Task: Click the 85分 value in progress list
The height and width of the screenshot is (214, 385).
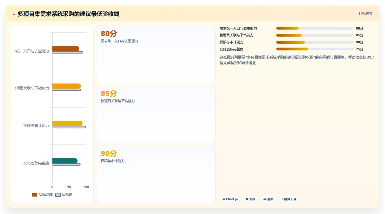Action: pos(360,35)
